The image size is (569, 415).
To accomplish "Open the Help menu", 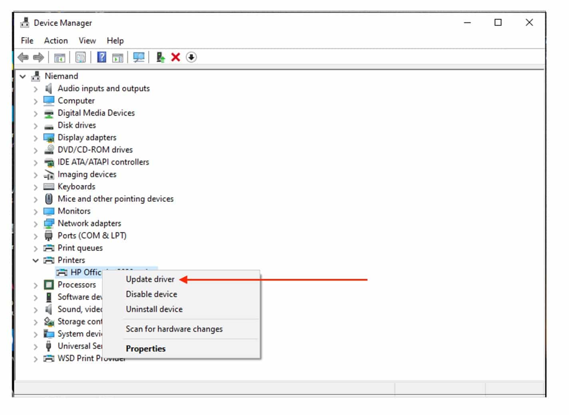I will [115, 41].
